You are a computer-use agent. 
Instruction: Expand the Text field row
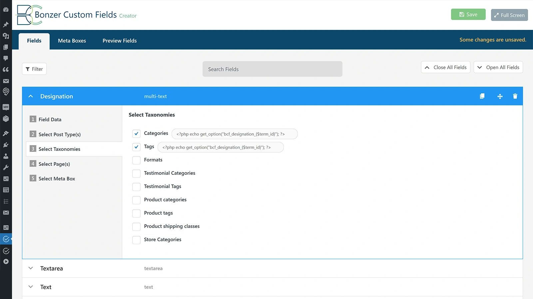[31, 287]
